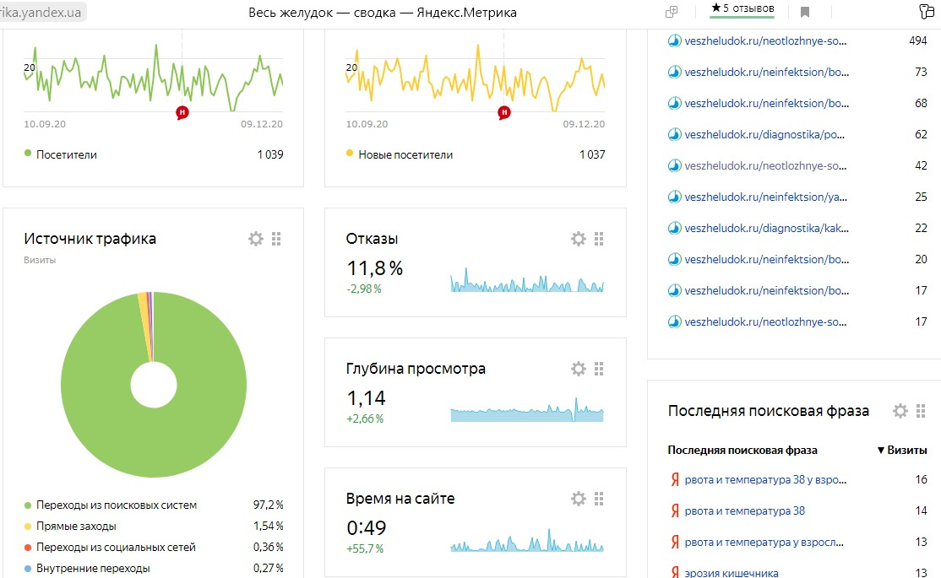This screenshot has width=941, height=578.
Task: Click the duplicate tab icon in top bar
Action: tap(672, 12)
